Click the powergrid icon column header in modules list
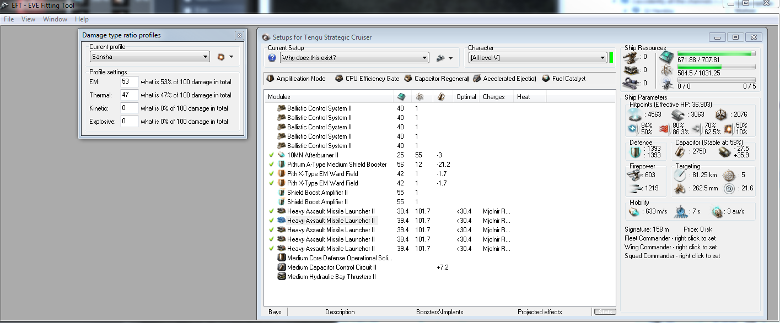This screenshot has height=323, width=780. click(x=419, y=97)
